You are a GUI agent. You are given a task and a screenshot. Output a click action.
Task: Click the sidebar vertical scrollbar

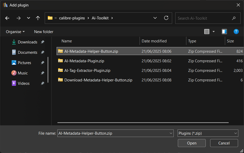[x=48, y=70]
